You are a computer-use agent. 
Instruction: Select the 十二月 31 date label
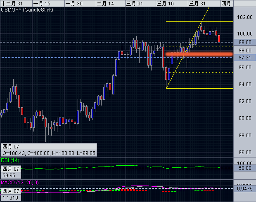tap(12, 3)
